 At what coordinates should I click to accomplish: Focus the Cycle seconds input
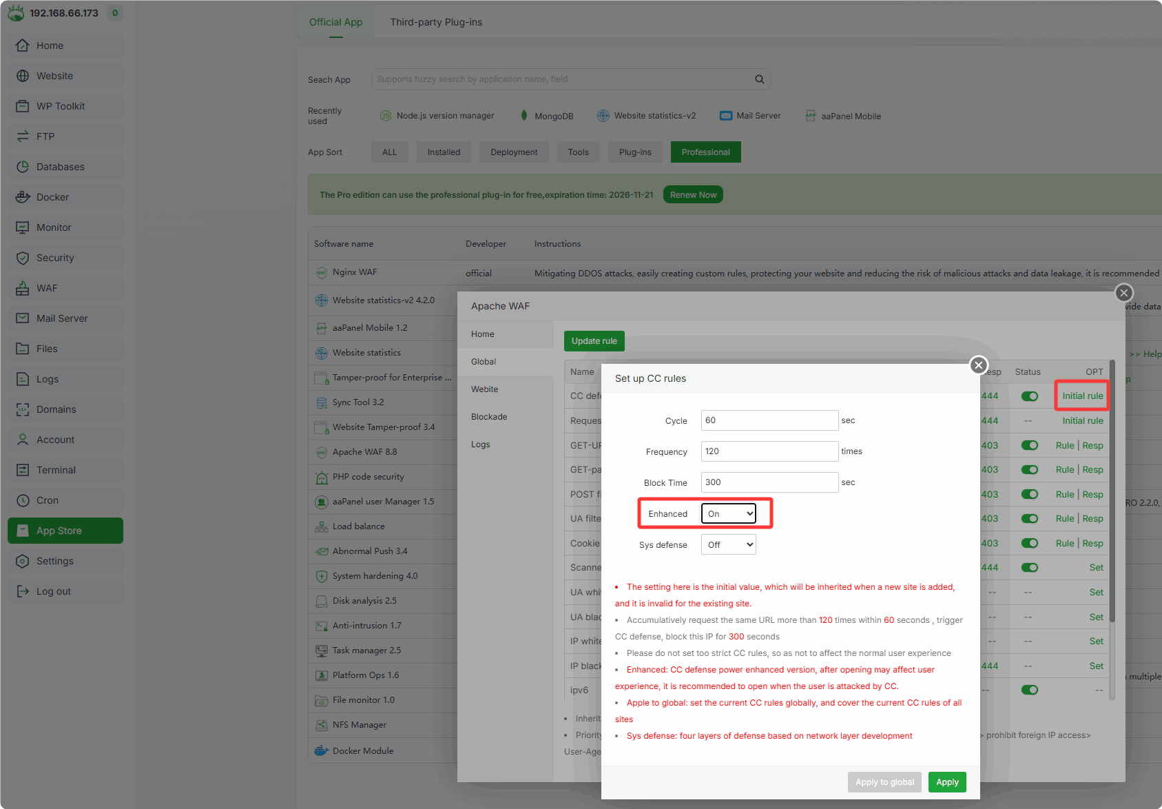[x=769, y=420]
